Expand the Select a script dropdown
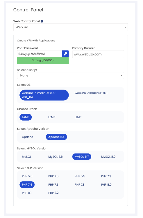Viewport: 143px width, 218px height. coord(70,76)
